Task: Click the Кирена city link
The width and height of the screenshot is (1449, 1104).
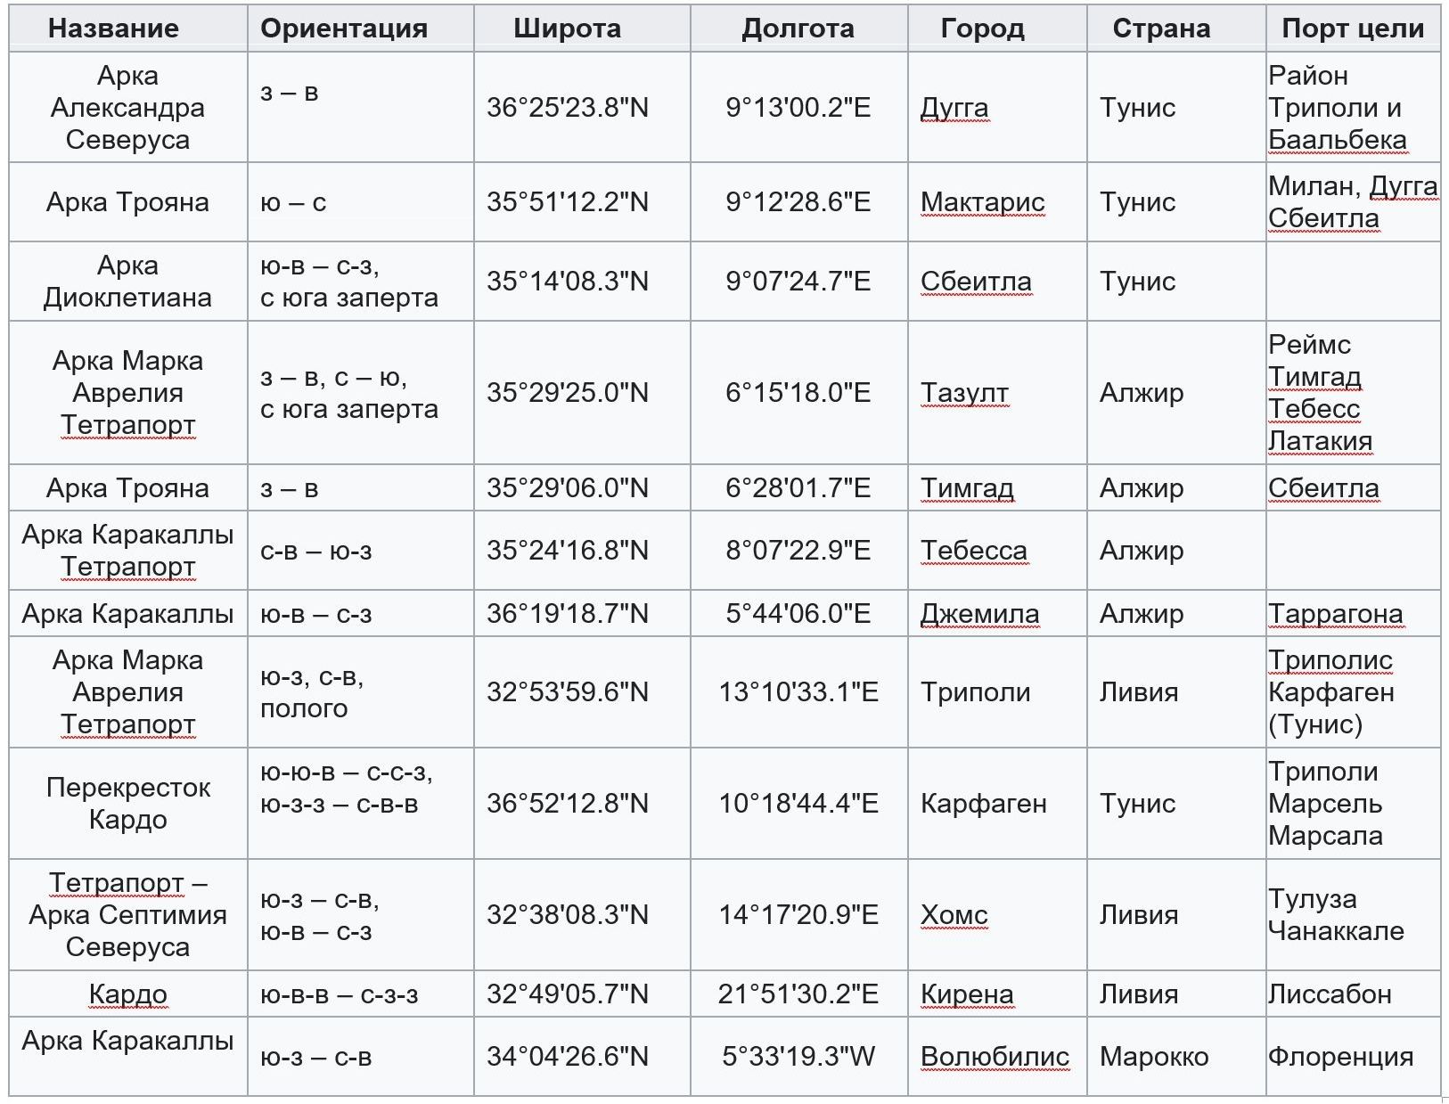Action: (x=967, y=994)
